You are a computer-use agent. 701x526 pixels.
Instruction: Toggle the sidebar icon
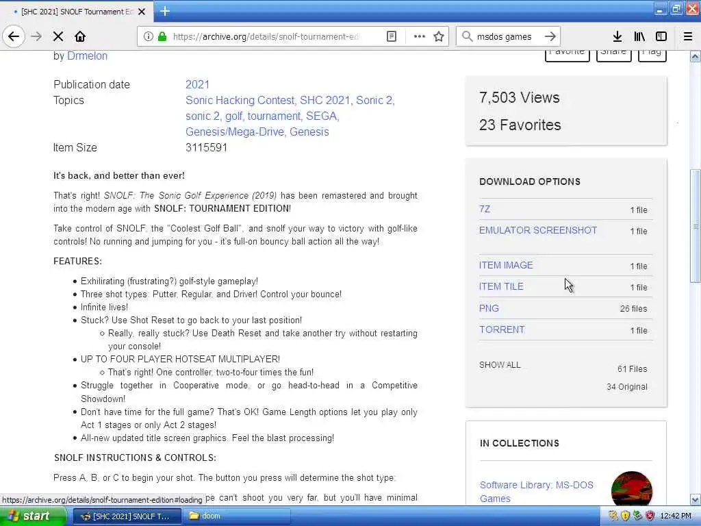(661, 36)
